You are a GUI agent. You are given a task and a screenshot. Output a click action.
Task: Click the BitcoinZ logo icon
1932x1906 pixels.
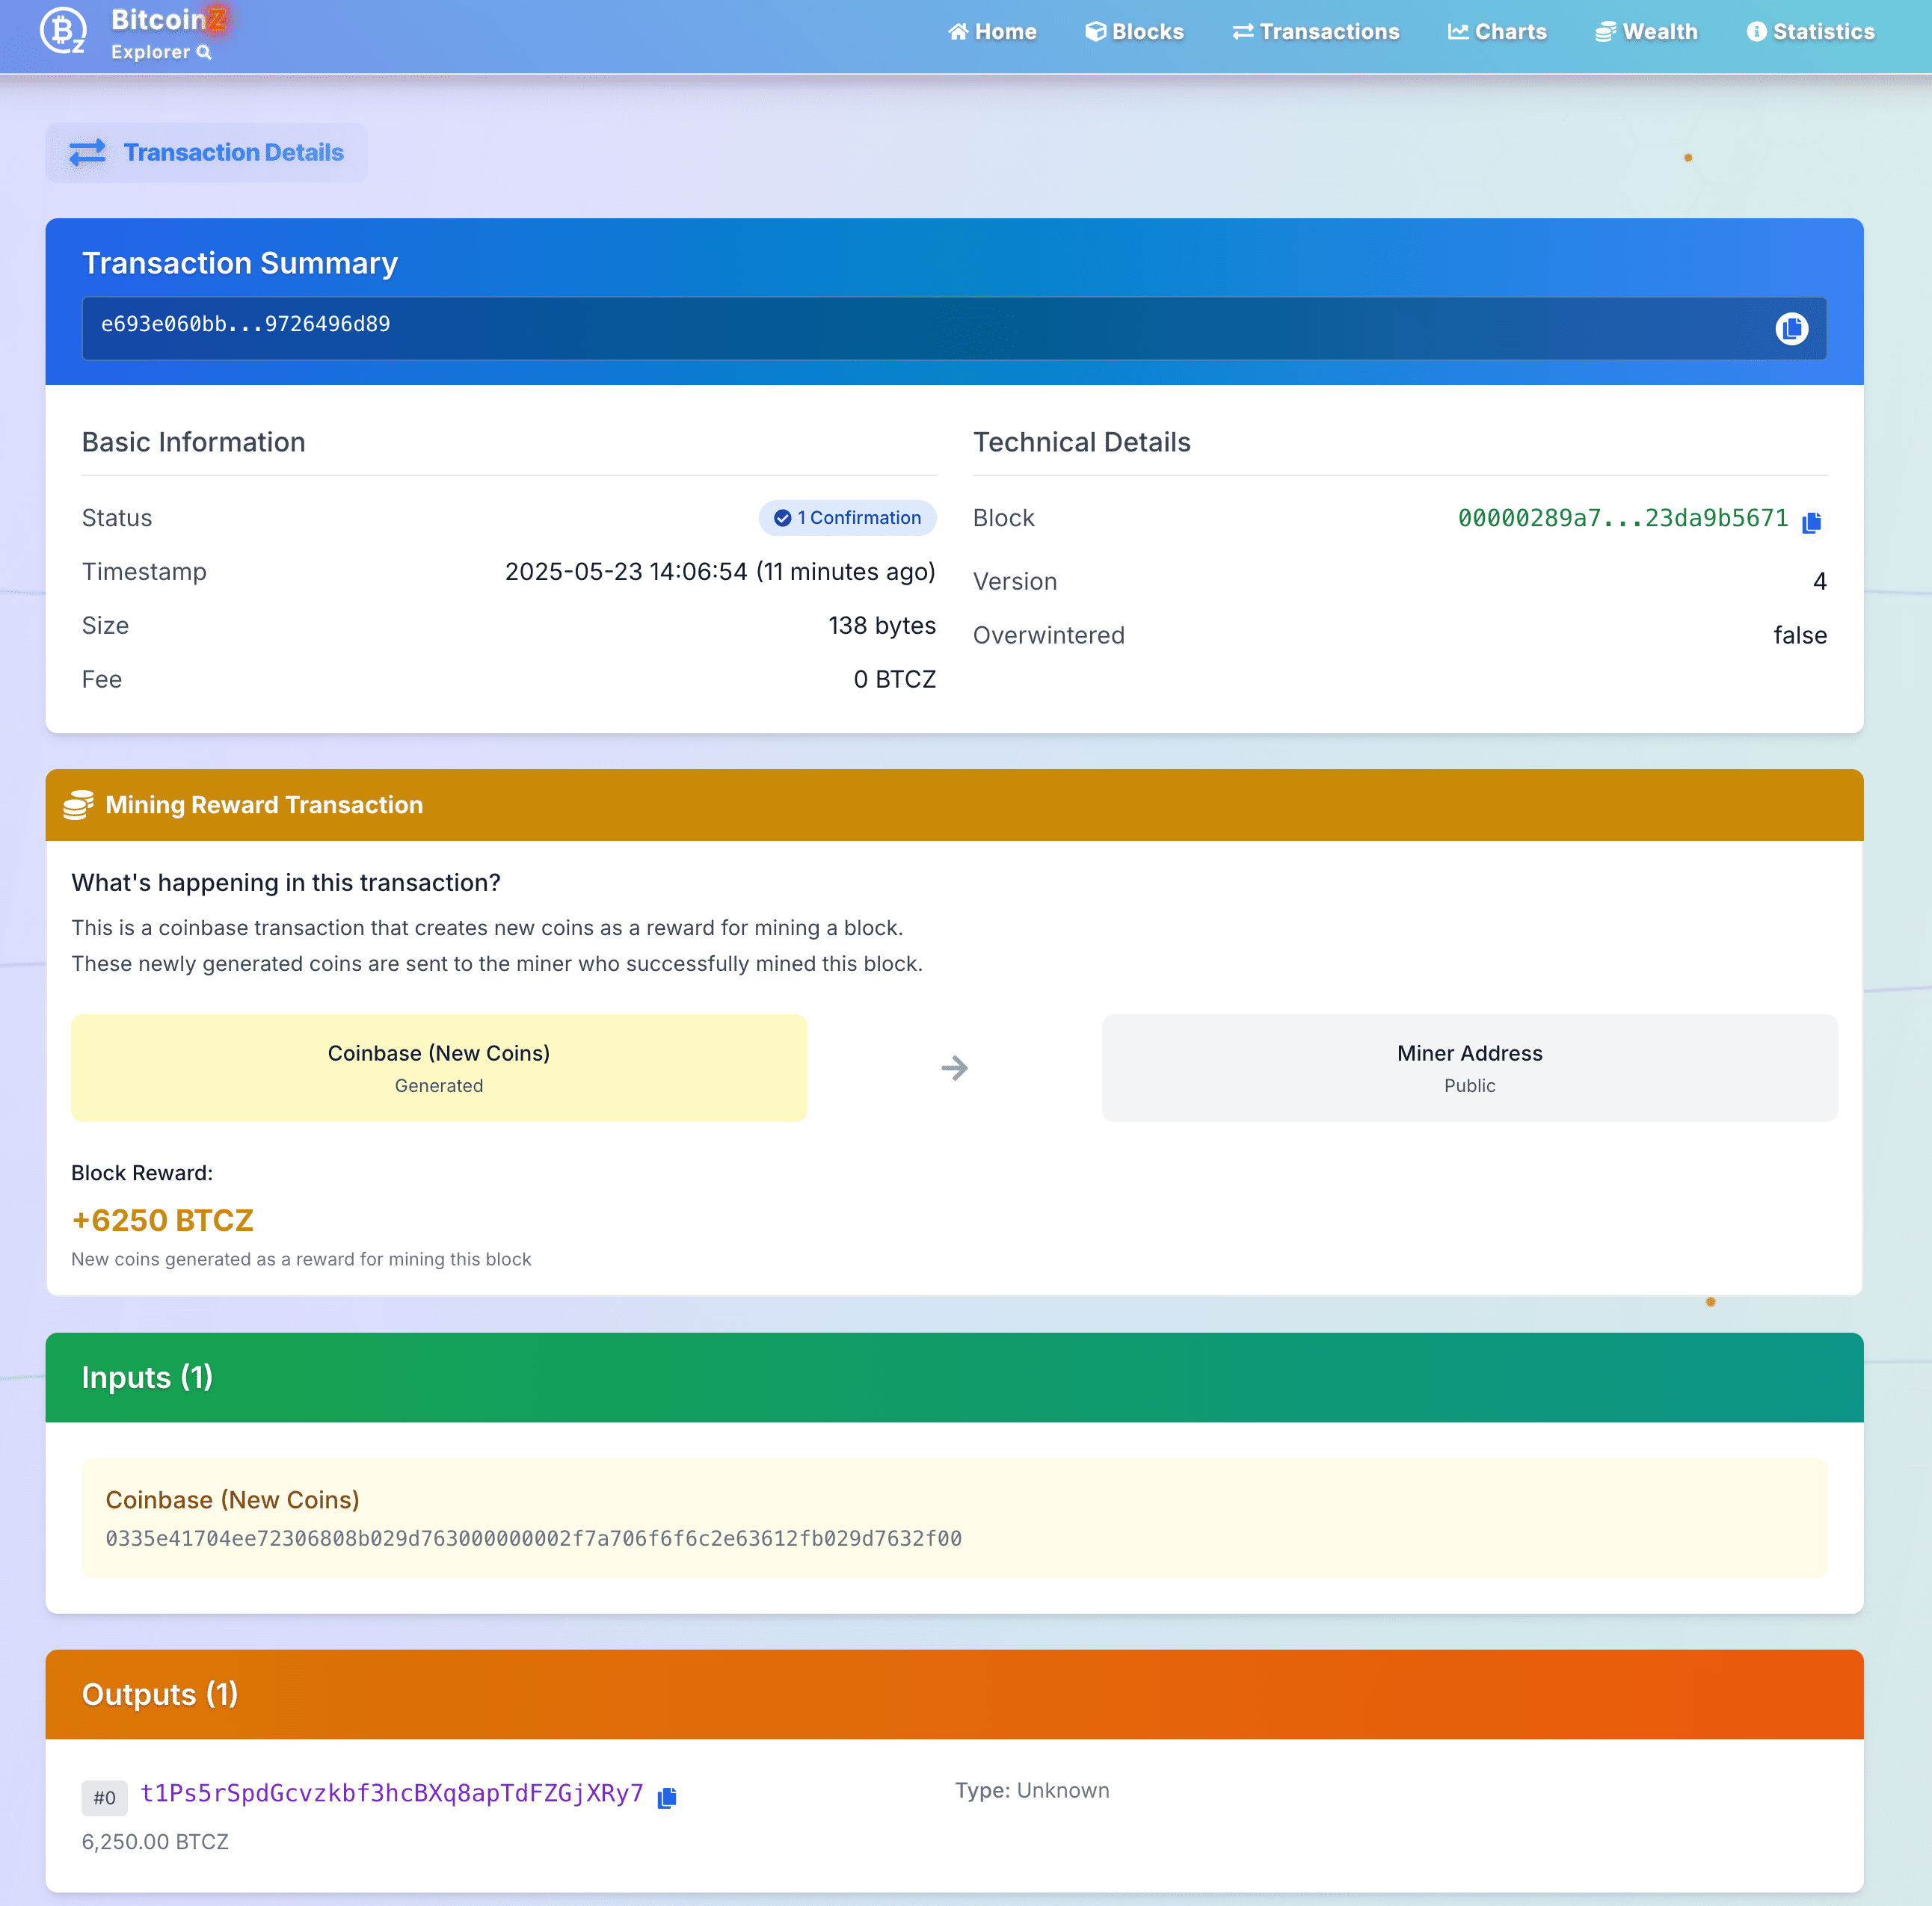[x=62, y=31]
